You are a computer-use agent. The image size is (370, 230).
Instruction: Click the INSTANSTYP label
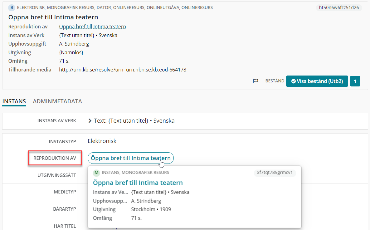pyautogui.click(x=62, y=141)
